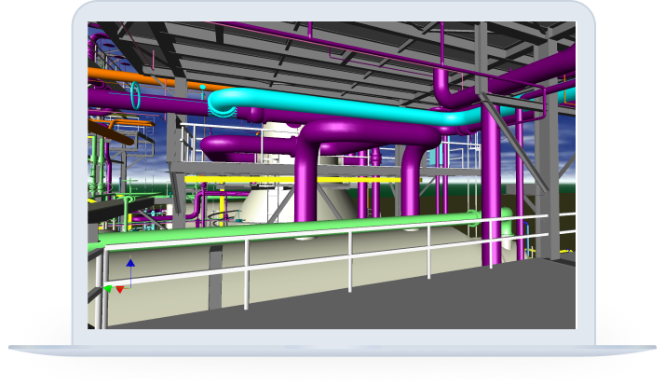Select the cyan ring fitting on orange pipe
The height and width of the screenshot is (386, 665).
136,94
